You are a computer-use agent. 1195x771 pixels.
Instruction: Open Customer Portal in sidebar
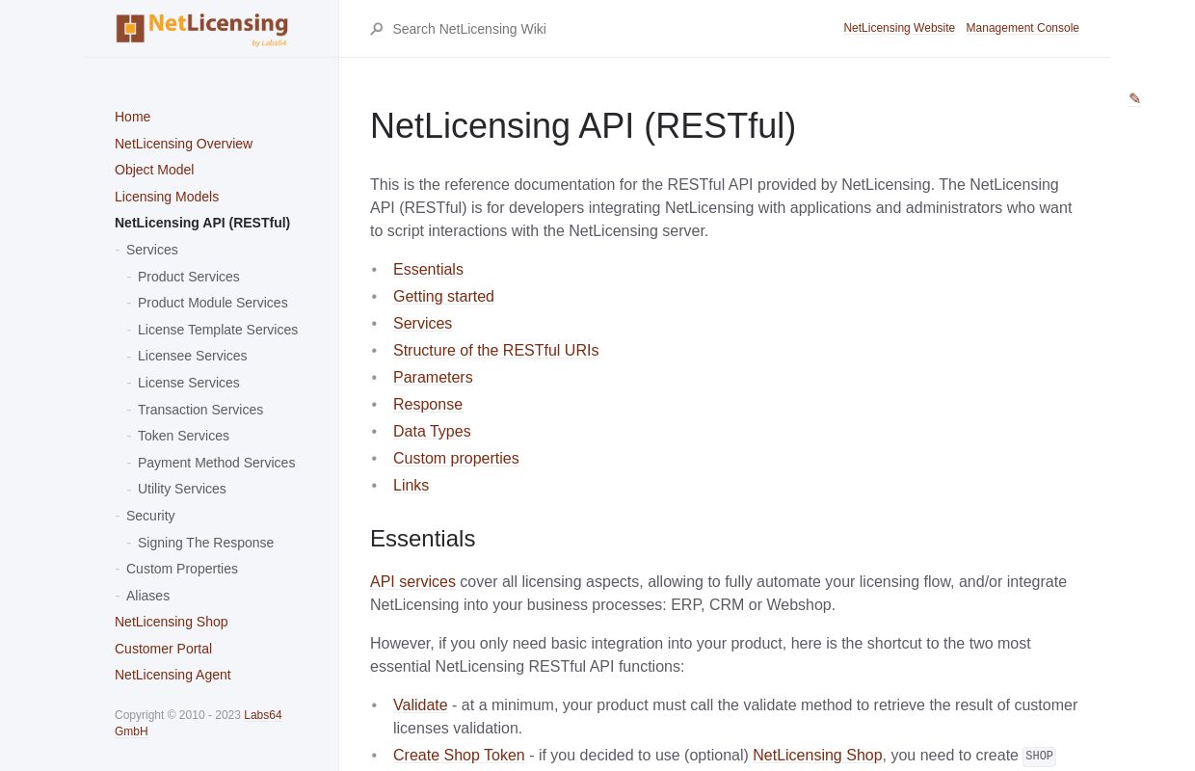[163, 649]
